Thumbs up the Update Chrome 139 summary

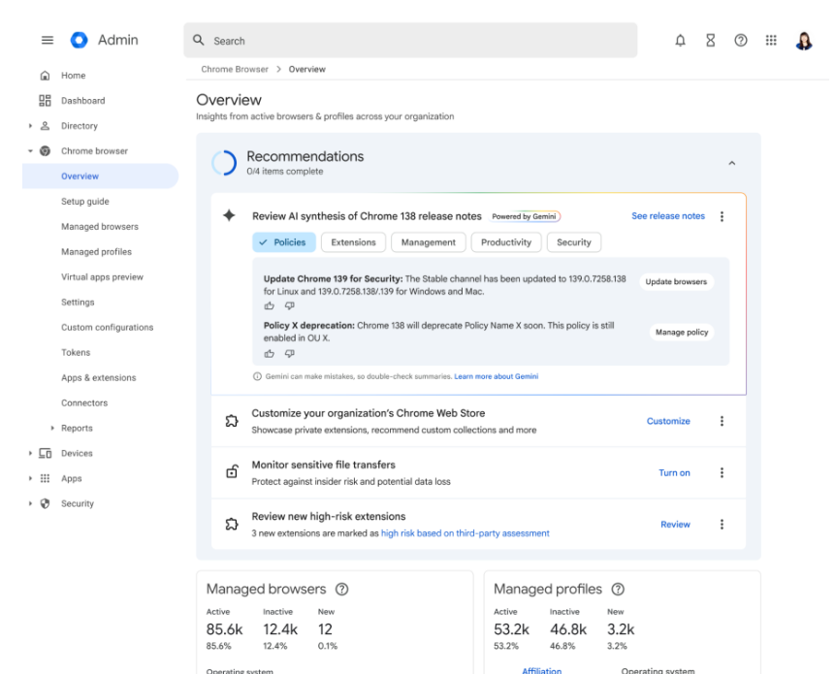(270, 305)
